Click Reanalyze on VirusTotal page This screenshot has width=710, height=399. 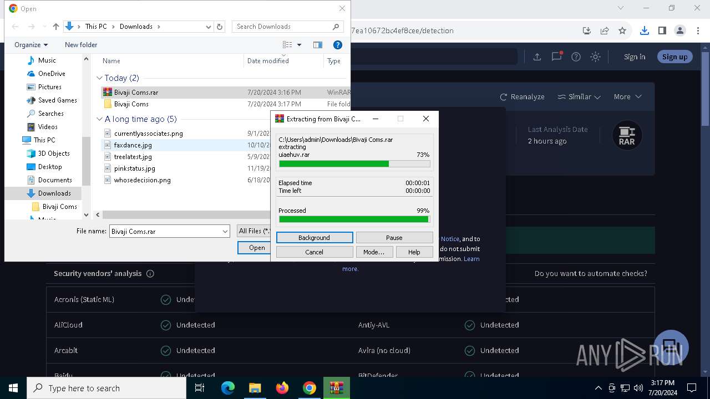tap(522, 96)
